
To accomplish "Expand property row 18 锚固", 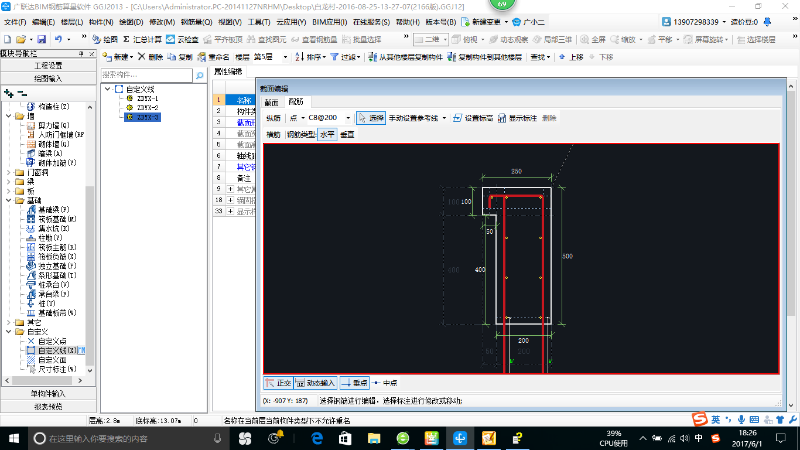I will tap(230, 200).
